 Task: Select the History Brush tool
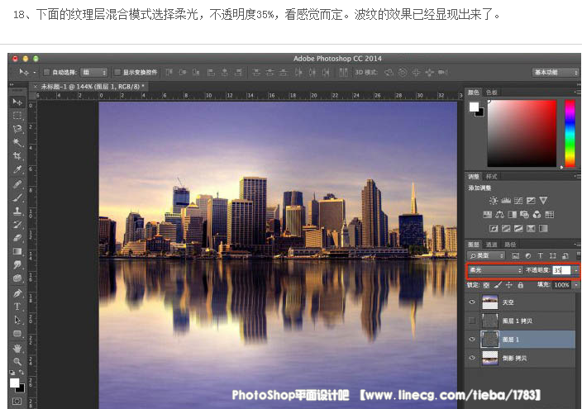(17, 225)
